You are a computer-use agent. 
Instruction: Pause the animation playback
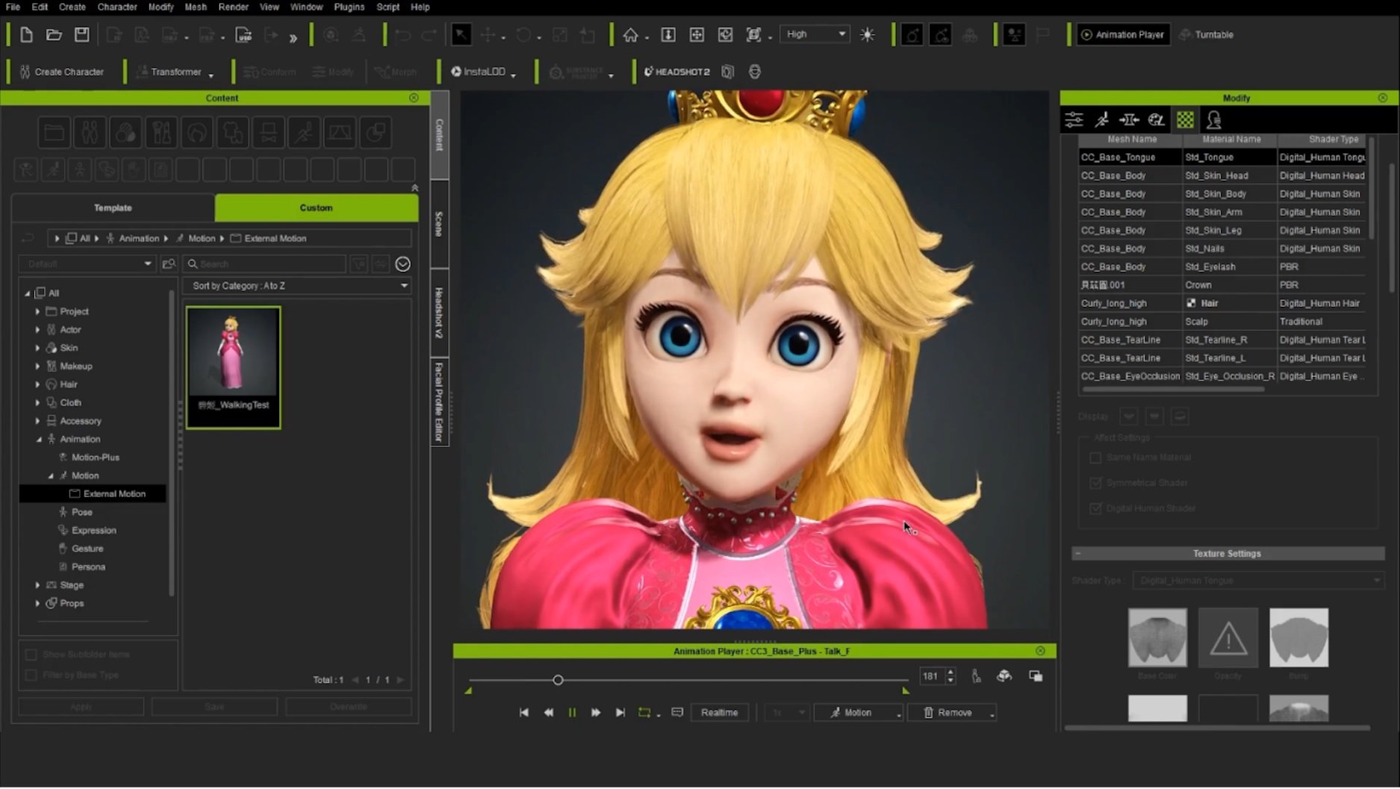point(572,713)
